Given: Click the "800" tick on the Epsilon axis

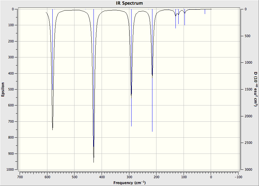Looking at the screenshot, I should 11,138.
